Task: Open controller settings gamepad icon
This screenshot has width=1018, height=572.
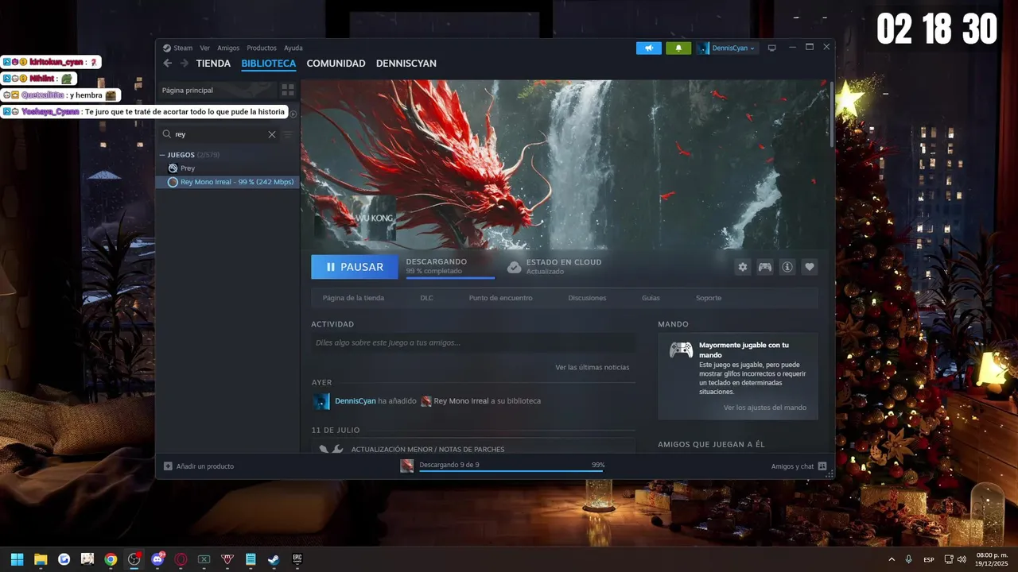Action: pos(765,267)
